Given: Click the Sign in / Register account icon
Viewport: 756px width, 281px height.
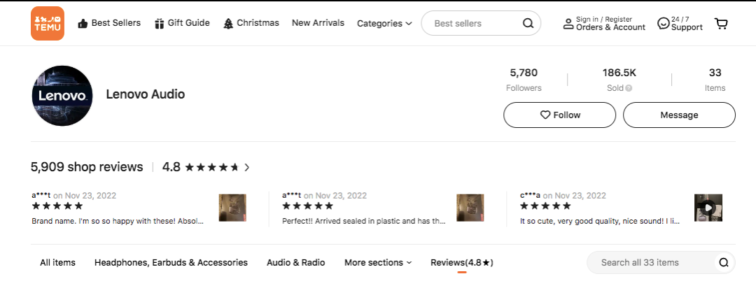Looking at the screenshot, I should pos(568,24).
